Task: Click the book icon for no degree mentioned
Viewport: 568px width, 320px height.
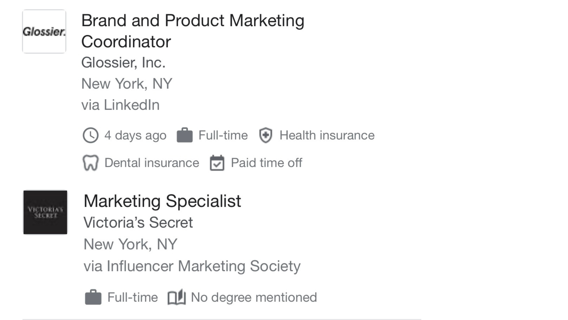Action: click(x=177, y=297)
